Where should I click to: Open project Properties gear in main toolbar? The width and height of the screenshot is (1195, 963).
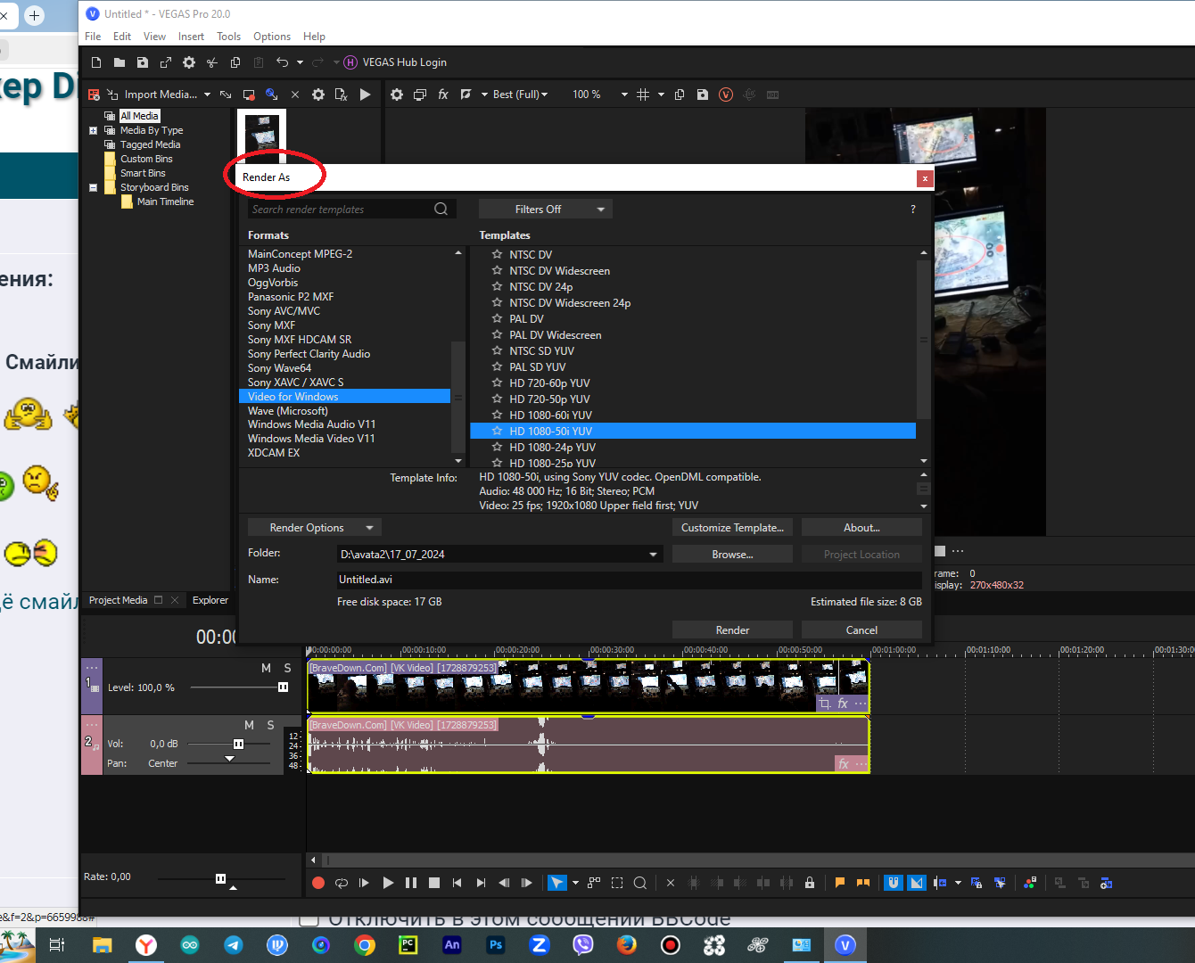189,62
